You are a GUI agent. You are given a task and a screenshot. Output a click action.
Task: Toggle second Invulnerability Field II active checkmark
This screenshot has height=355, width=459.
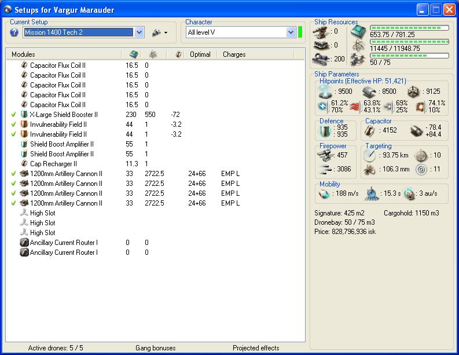coord(13,134)
